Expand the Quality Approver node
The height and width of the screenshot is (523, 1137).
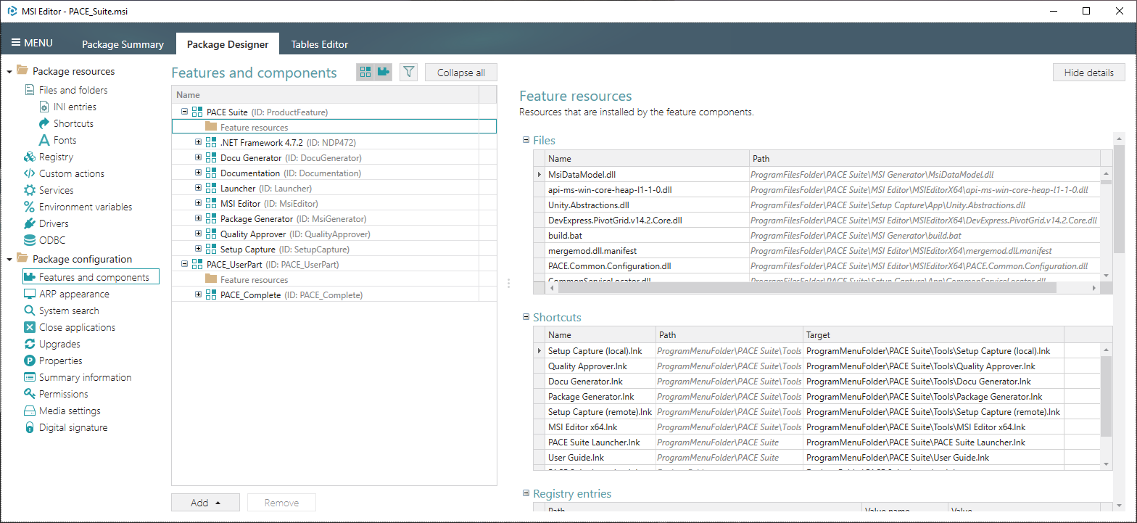tap(198, 234)
